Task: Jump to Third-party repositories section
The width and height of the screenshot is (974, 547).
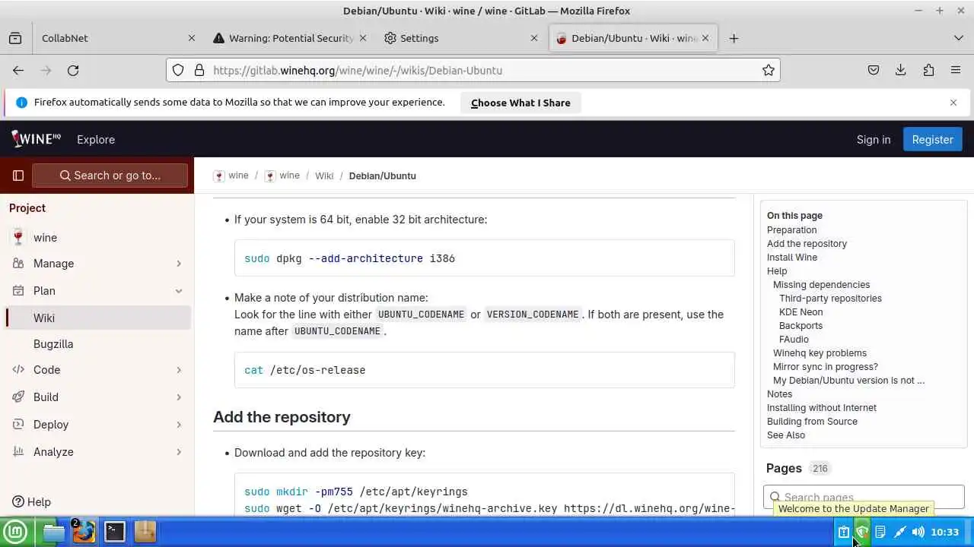Action: coord(830,299)
